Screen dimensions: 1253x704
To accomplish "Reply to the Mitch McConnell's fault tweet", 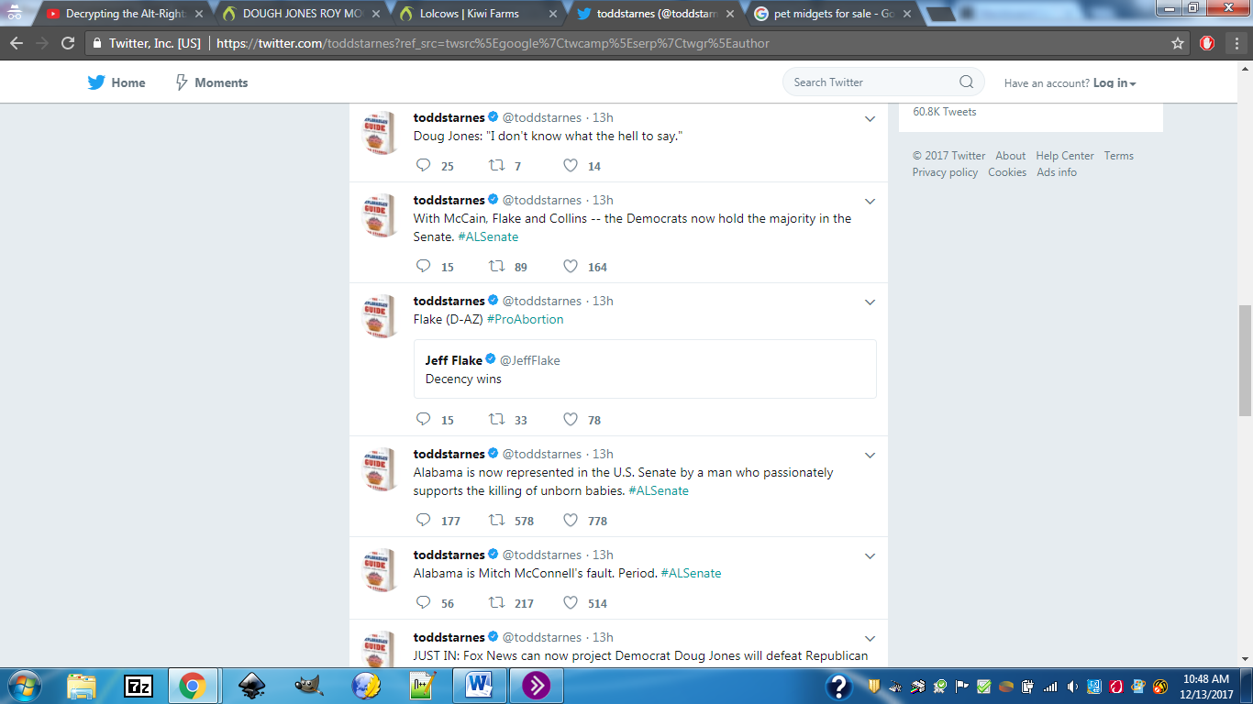I will click(423, 603).
